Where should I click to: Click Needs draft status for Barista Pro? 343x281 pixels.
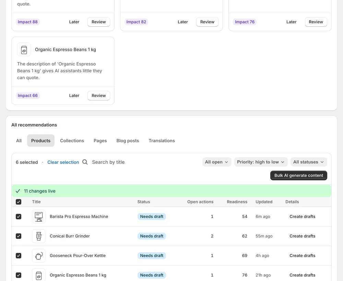point(152,217)
